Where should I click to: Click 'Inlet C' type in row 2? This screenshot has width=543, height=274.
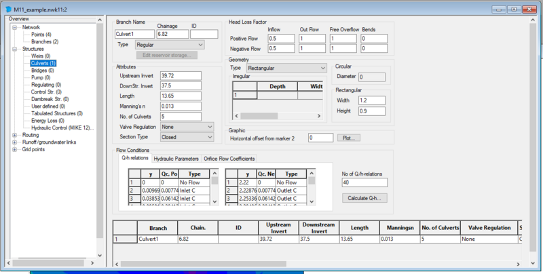[194, 191]
